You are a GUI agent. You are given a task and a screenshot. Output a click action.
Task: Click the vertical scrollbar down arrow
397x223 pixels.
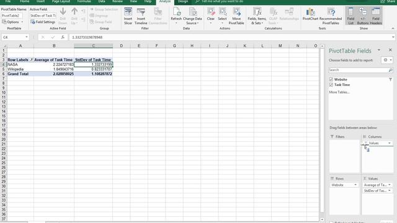(322, 219)
